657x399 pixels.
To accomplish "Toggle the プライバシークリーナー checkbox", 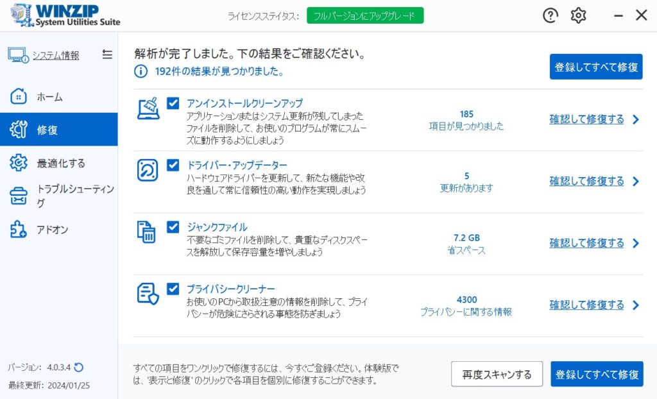I will [173, 289].
